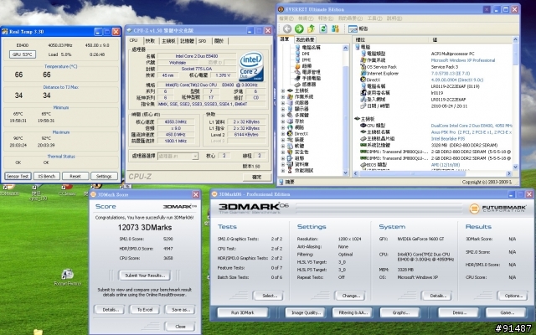Click Select button under Tests

(x=268, y=296)
